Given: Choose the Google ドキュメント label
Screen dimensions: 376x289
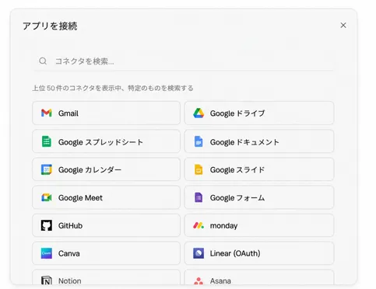Looking at the screenshot, I should click(244, 142).
